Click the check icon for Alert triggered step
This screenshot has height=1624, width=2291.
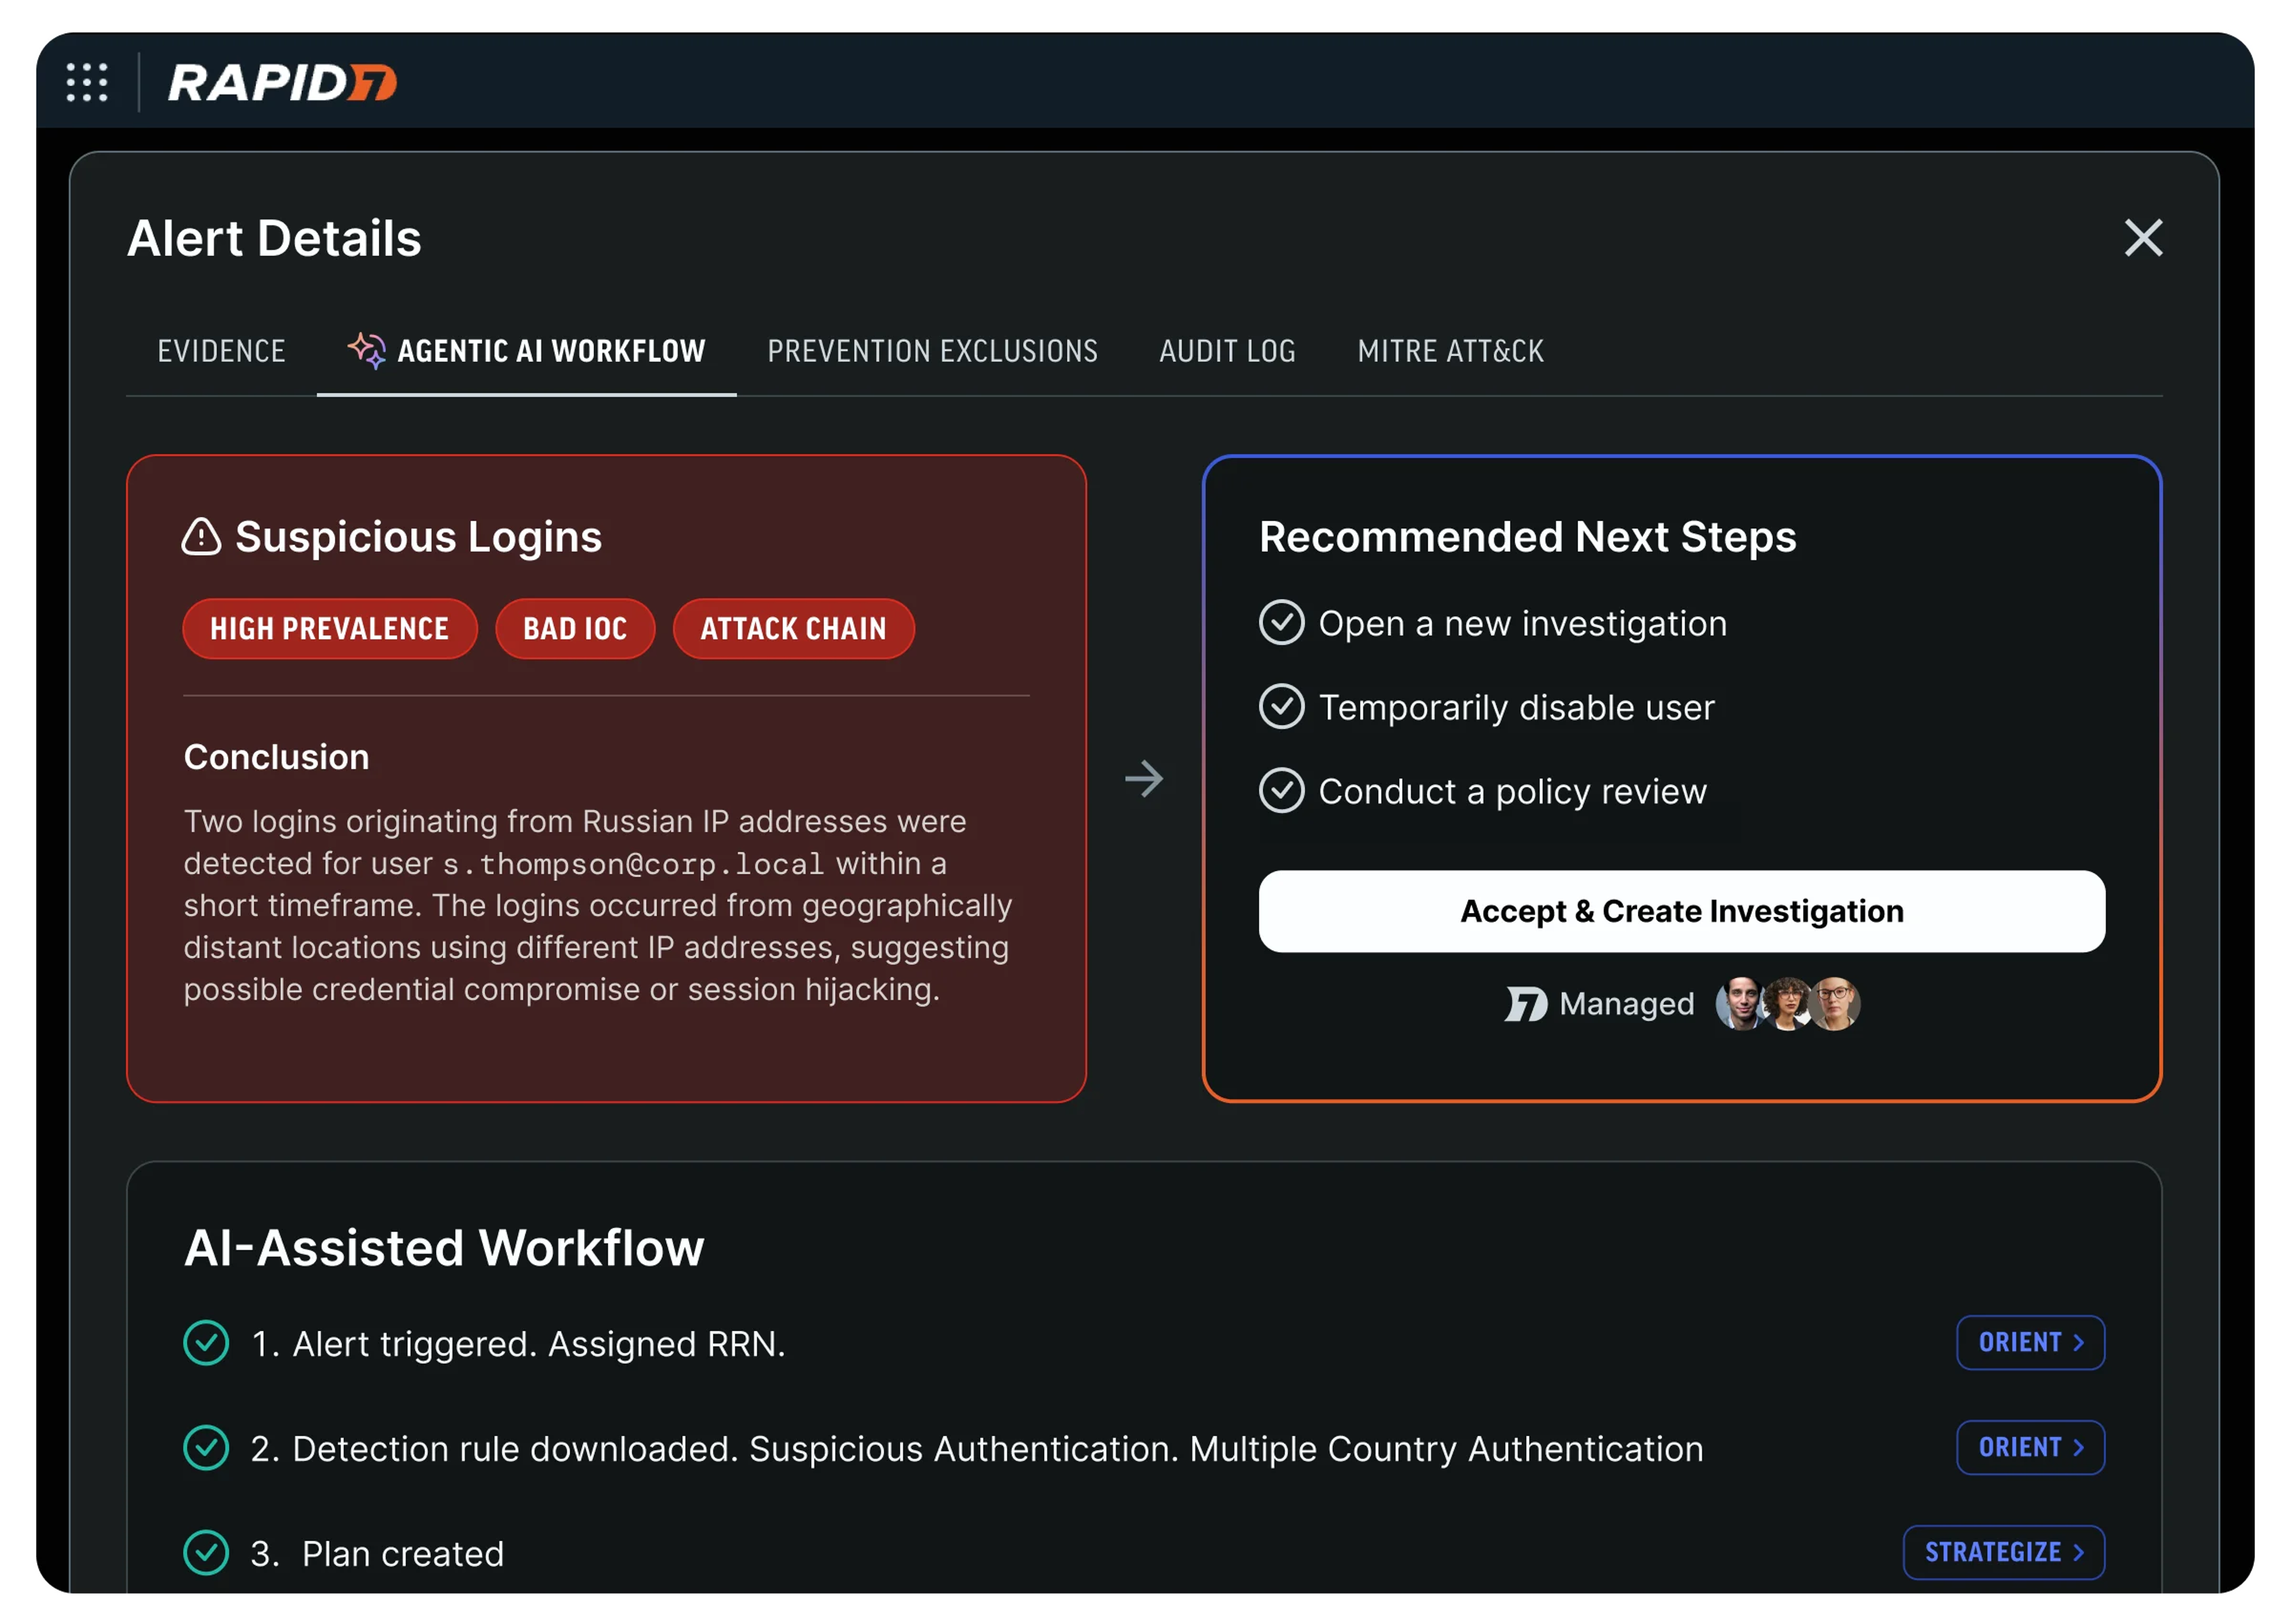tap(206, 1343)
